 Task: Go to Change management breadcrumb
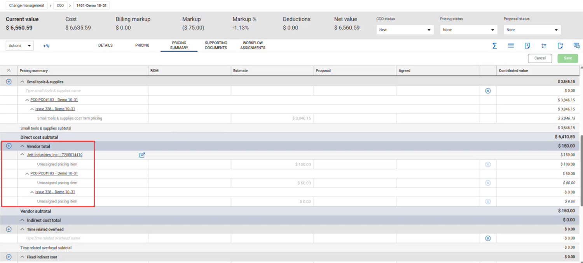[27, 5]
